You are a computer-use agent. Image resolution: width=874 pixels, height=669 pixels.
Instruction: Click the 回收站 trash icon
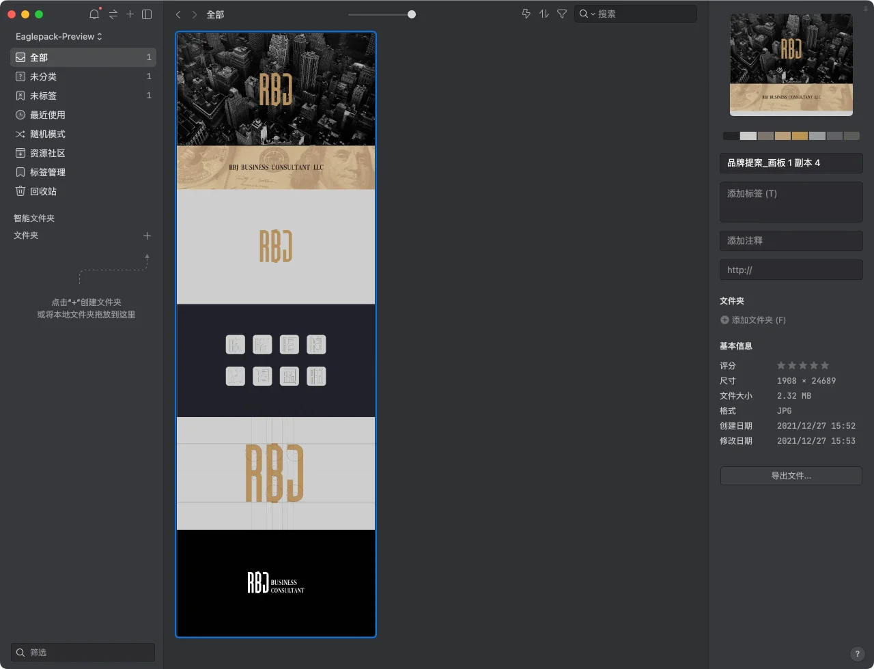tap(20, 191)
